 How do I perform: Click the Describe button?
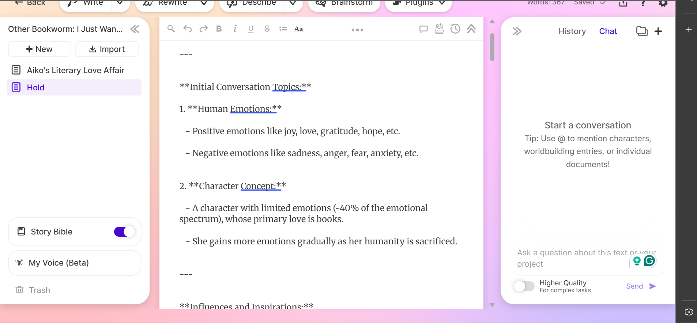tap(252, 3)
